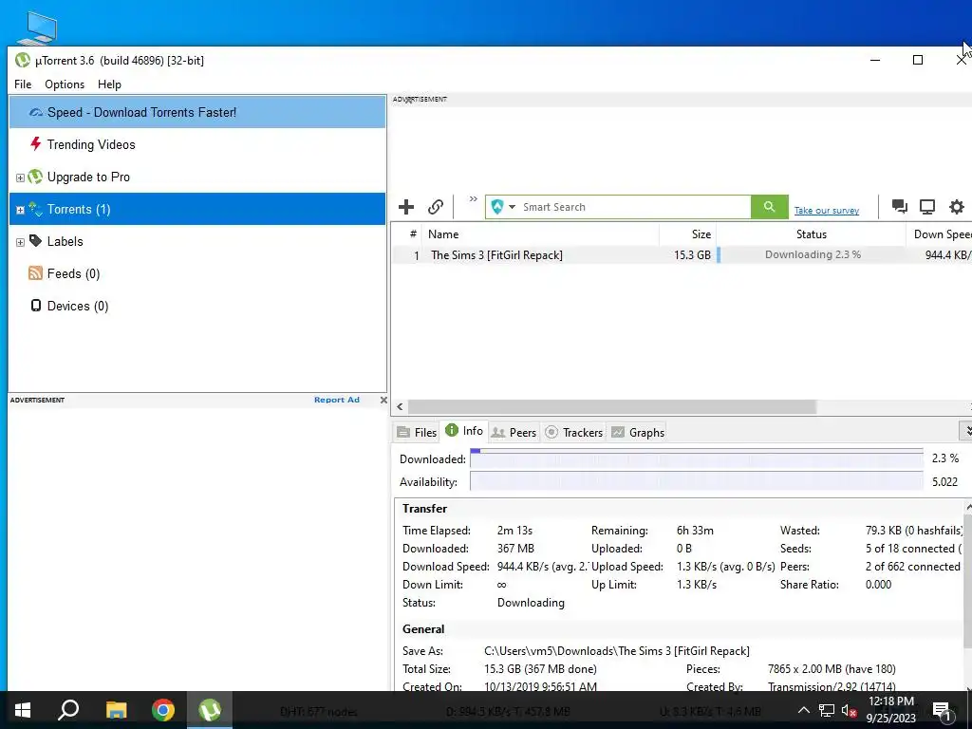Type in the Smart Search field

coord(635,207)
